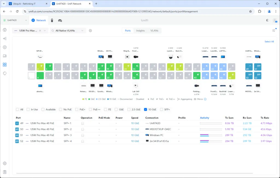Uncheck the 10 GbE filter checkbox
The height and width of the screenshot is (178, 280).
[146, 109]
